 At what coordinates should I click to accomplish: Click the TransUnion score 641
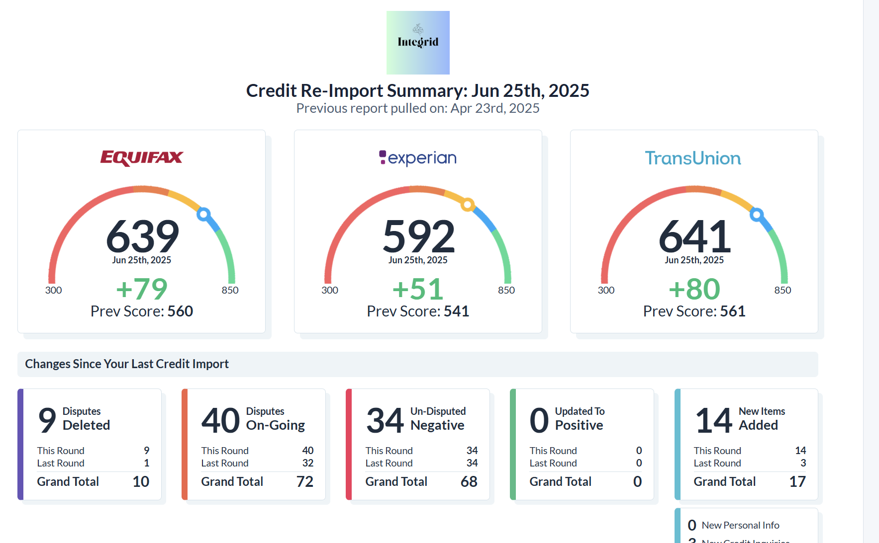point(694,236)
